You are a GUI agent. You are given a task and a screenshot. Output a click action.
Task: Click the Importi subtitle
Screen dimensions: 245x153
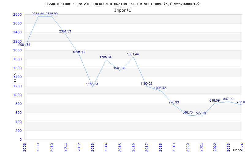click(123, 10)
